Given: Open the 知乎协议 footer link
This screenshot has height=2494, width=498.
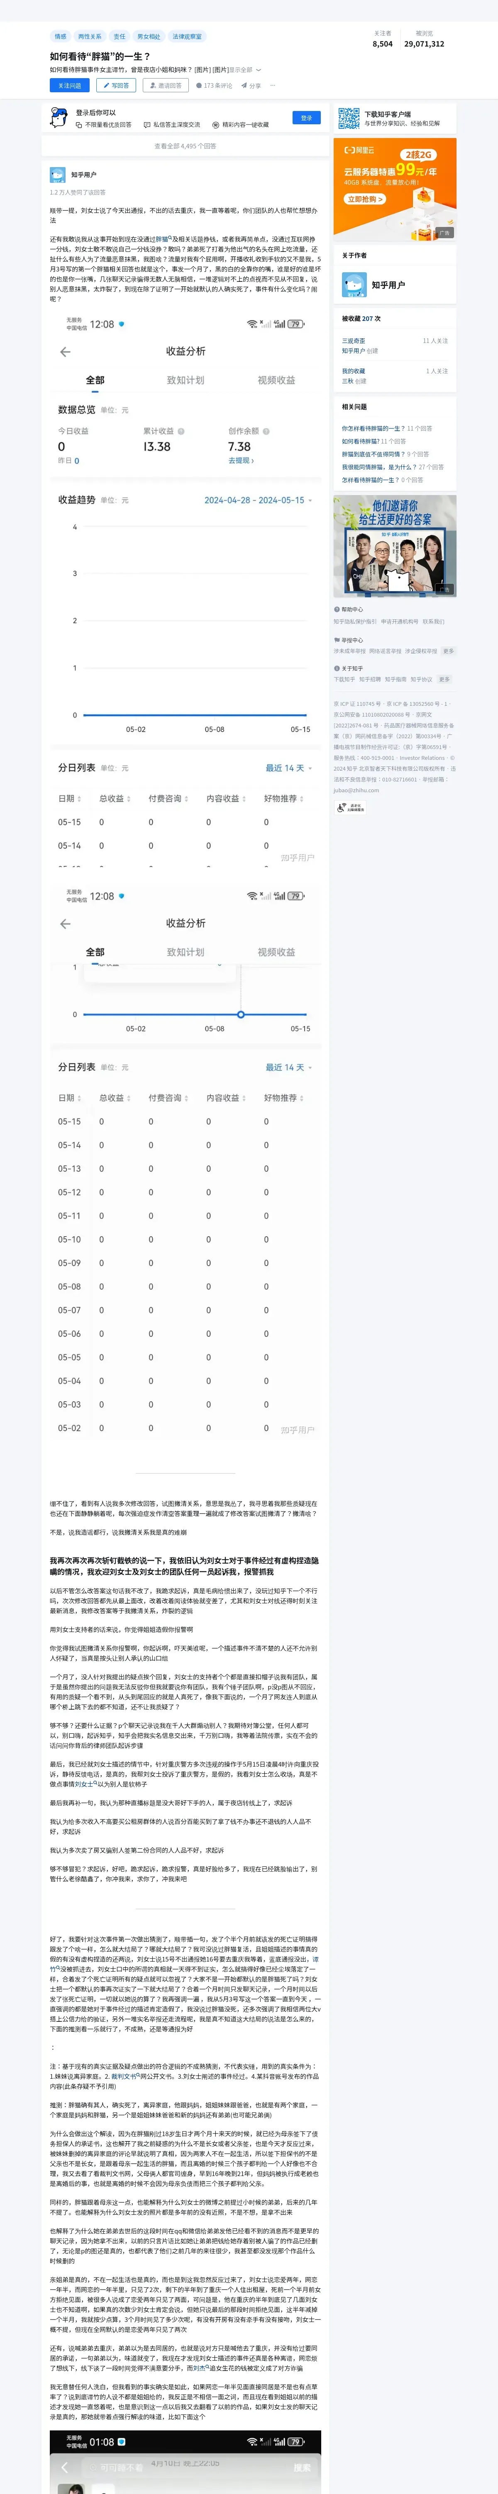Looking at the screenshot, I should (x=422, y=680).
